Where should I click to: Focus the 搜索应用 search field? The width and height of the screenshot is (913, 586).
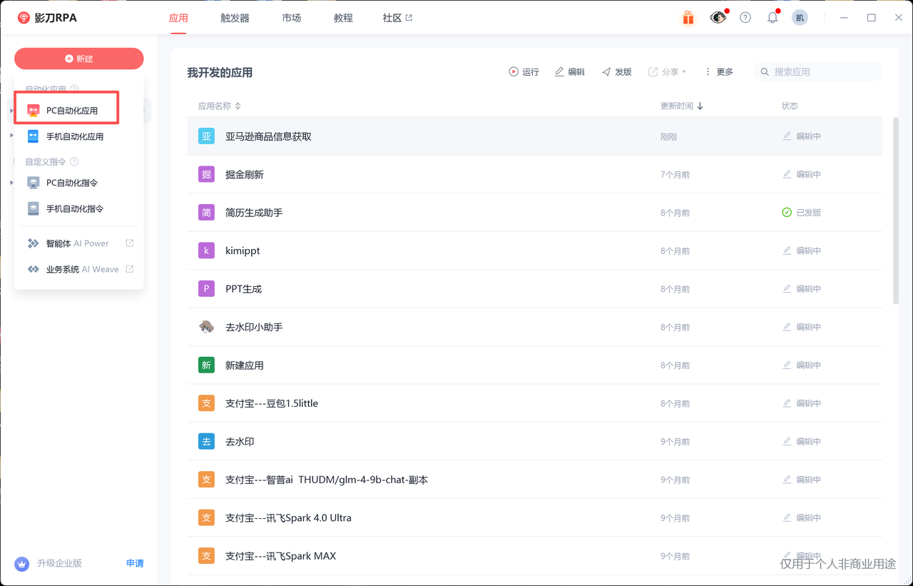tap(817, 72)
